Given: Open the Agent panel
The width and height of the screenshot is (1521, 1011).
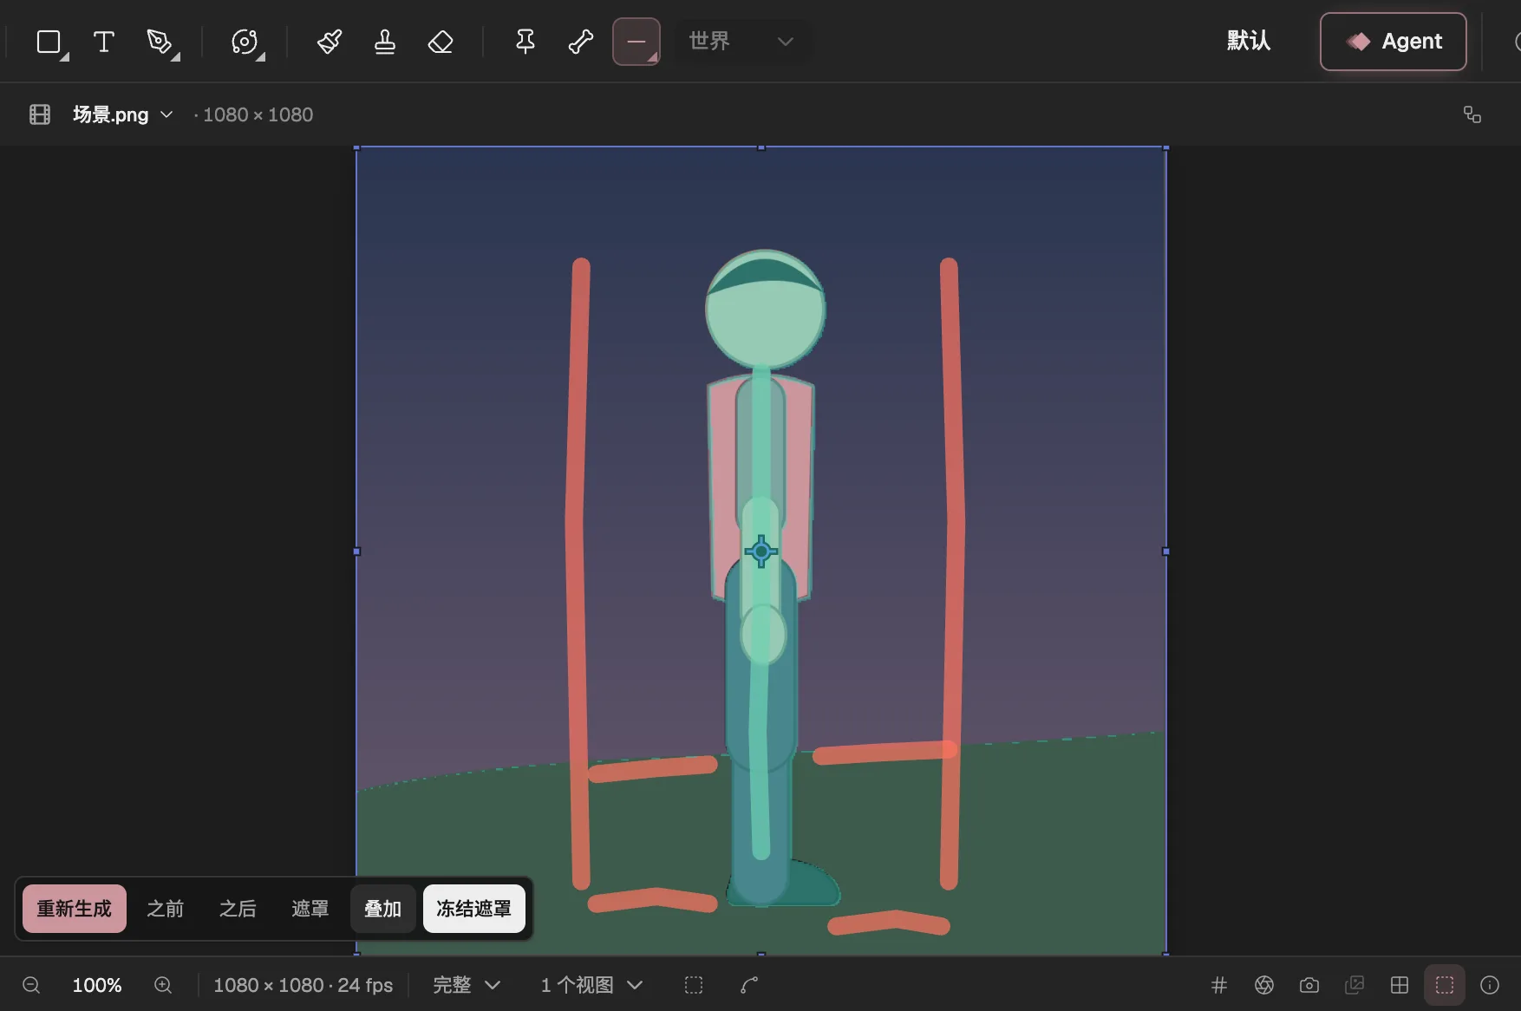Looking at the screenshot, I should [x=1394, y=42].
